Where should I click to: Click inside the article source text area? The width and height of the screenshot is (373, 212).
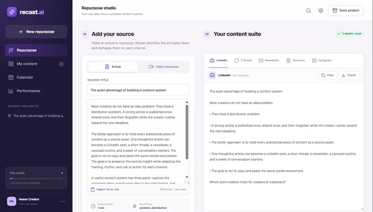coord(136,142)
